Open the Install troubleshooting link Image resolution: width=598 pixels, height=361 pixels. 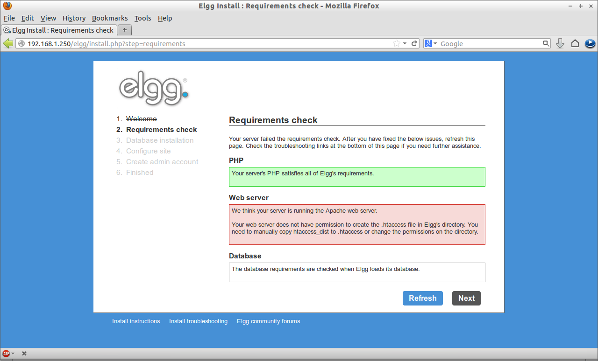click(198, 321)
